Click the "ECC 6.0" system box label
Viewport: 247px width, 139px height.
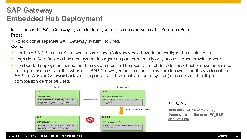pos(106,117)
